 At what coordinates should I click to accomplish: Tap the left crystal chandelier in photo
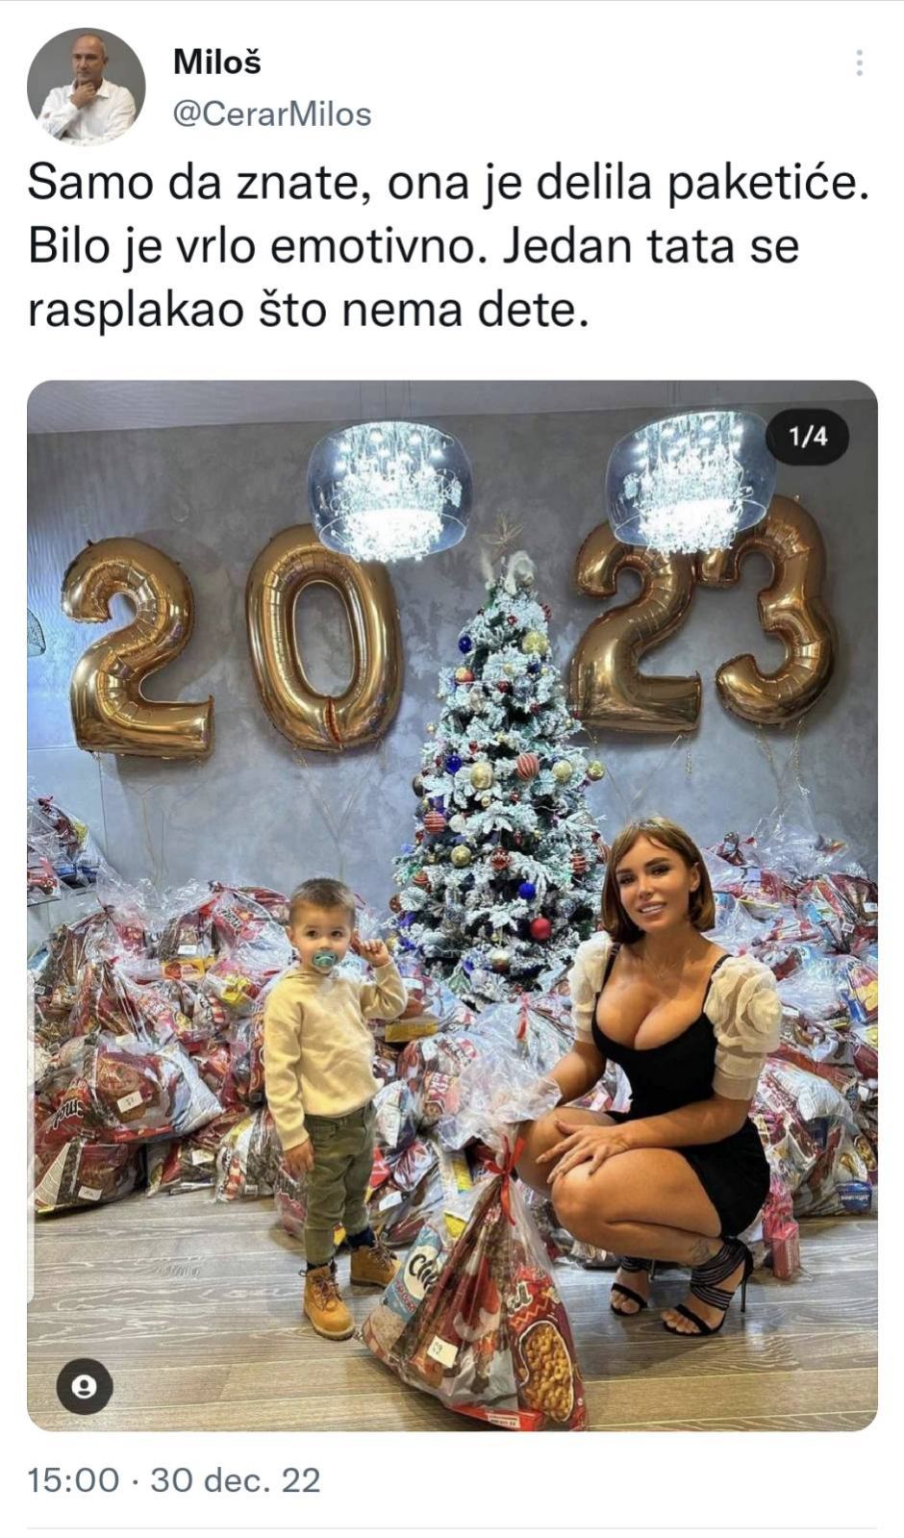pos(389,489)
